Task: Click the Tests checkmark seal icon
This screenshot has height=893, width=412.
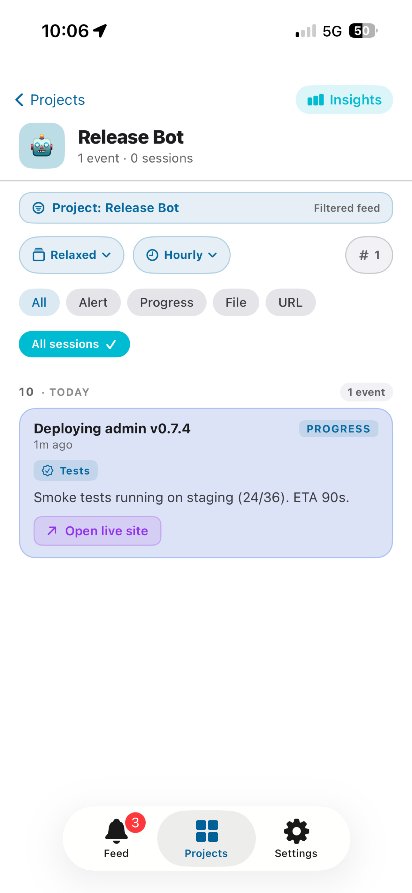Action: tap(48, 470)
